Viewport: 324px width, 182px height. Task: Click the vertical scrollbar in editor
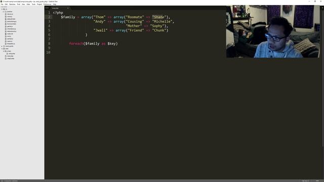pos(322,78)
